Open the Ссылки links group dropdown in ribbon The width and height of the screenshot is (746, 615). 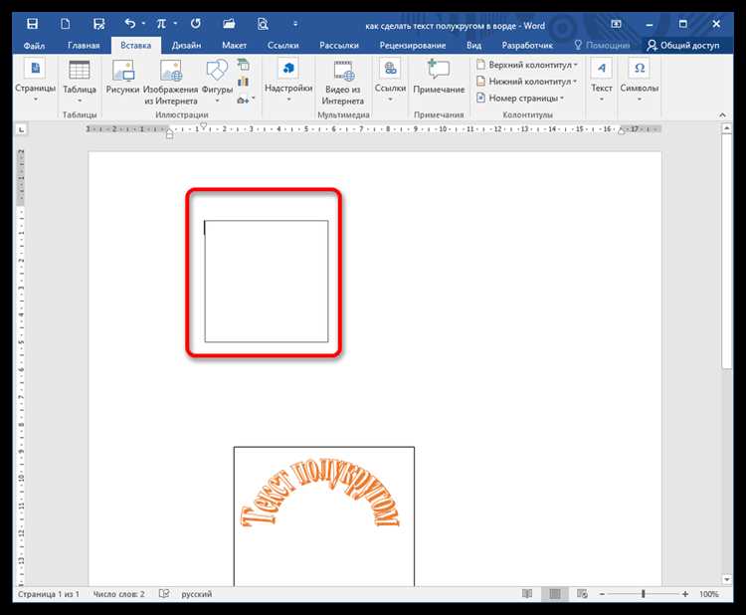tap(390, 80)
